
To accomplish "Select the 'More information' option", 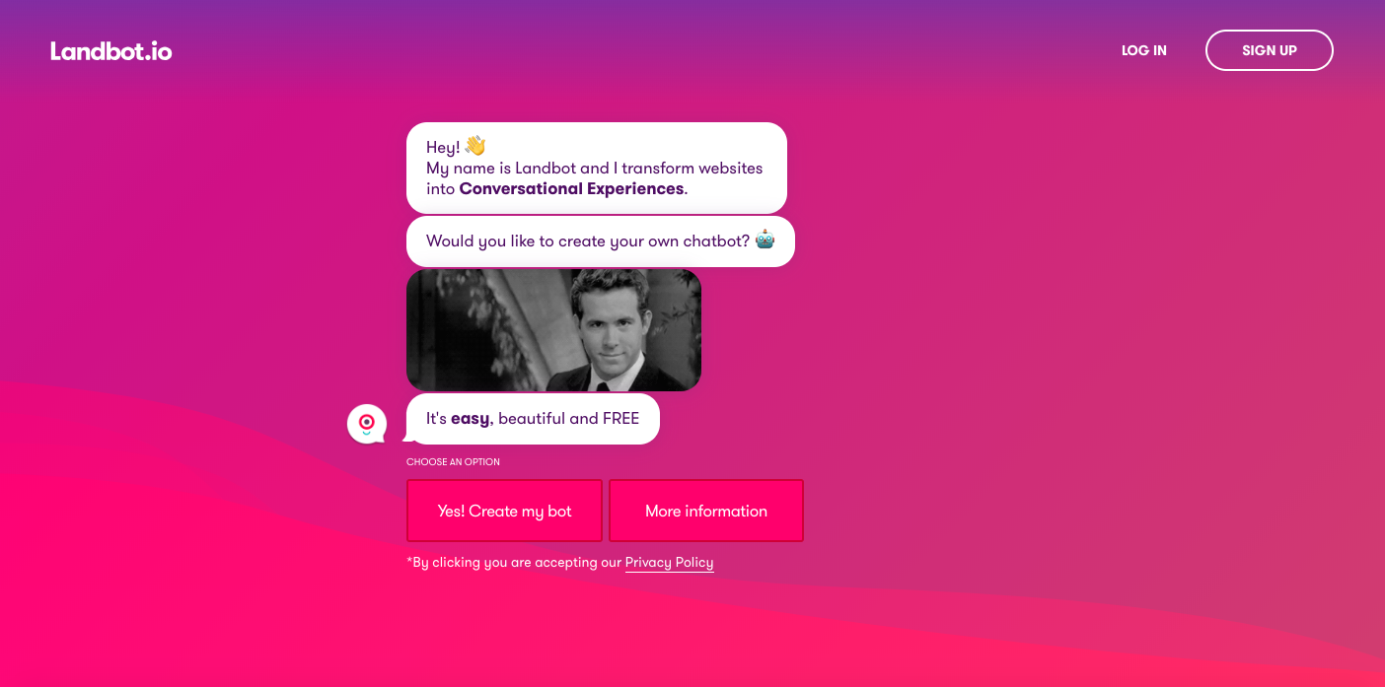I will coord(706,511).
